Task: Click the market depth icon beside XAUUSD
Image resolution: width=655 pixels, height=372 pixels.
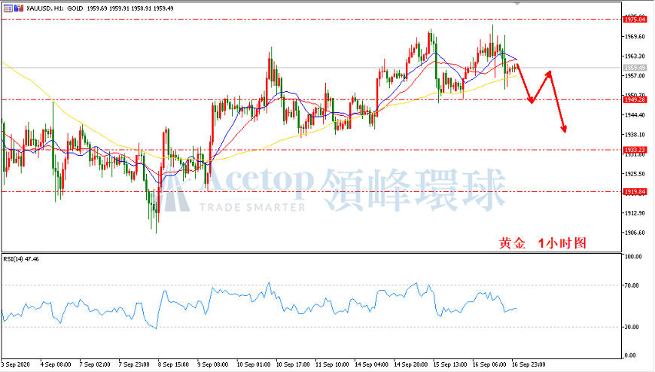Action: coord(18,8)
